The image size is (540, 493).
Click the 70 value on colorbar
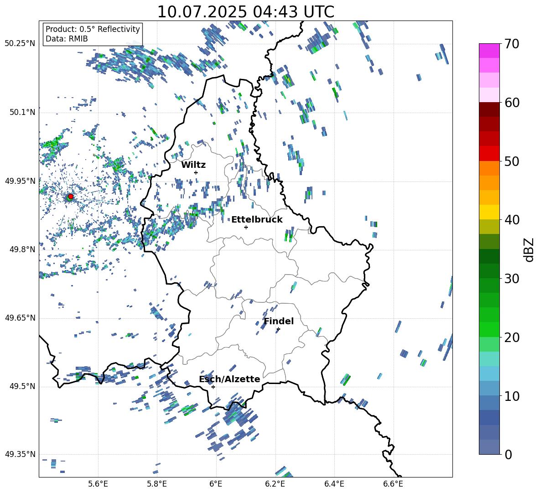click(x=512, y=44)
